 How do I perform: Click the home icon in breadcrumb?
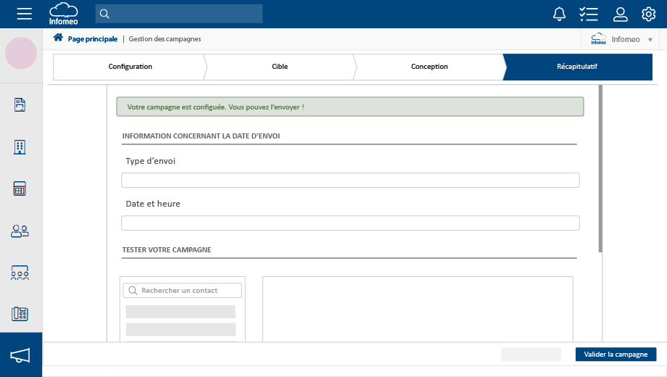tap(58, 38)
